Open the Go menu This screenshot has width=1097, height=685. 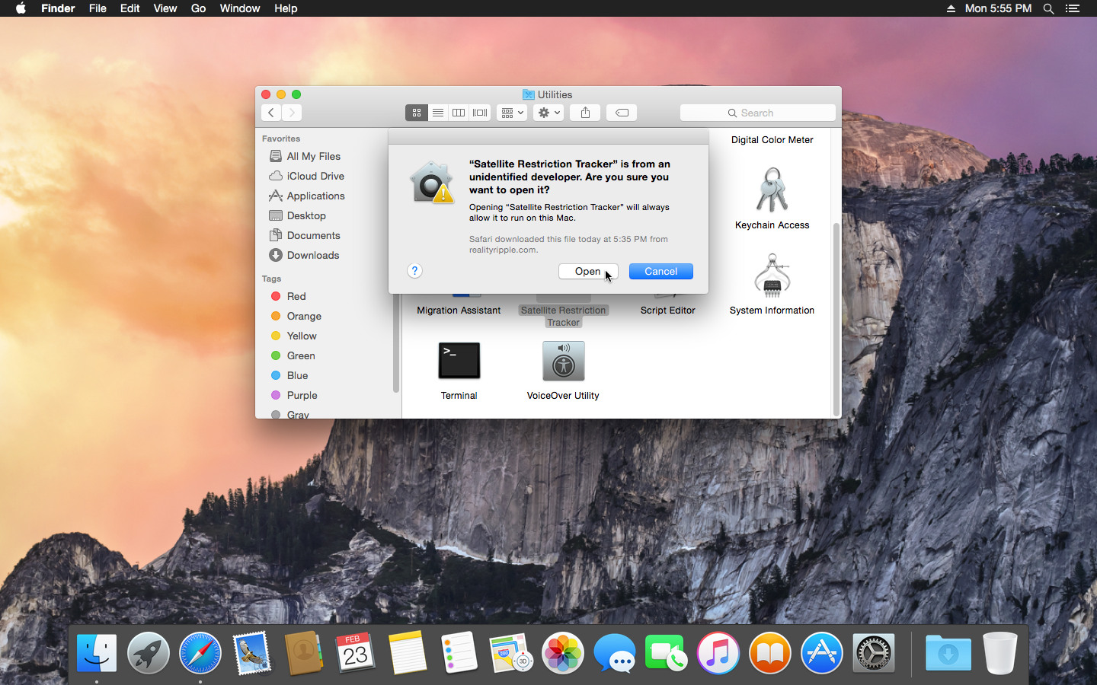coord(198,8)
